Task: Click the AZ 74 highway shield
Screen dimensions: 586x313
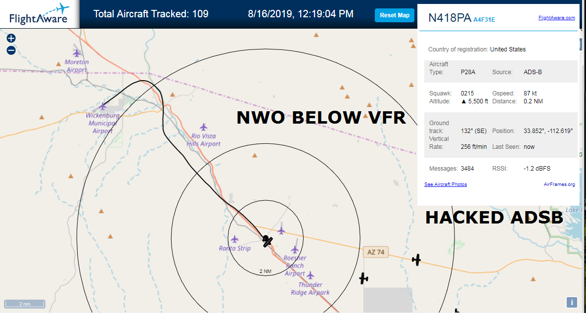Action: click(x=376, y=252)
